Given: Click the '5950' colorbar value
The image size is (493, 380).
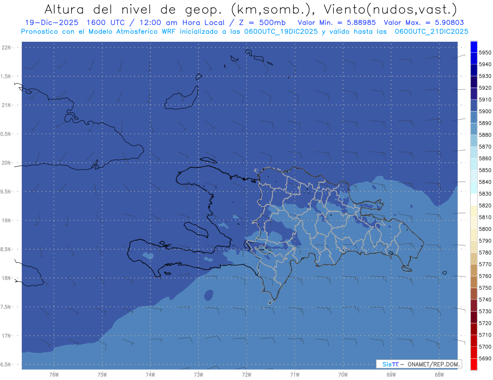Looking at the screenshot, I should (x=485, y=52).
